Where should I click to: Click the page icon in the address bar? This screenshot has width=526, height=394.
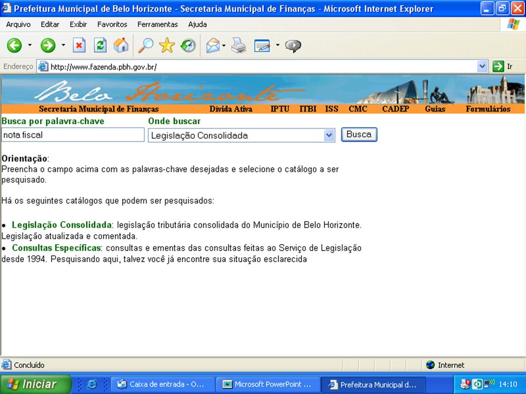click(x=43, y=67)
